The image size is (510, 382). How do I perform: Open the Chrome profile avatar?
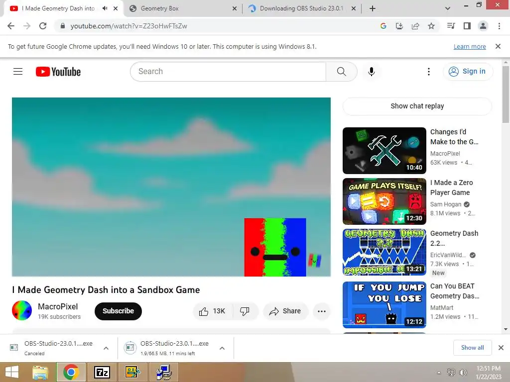(483, 26)
